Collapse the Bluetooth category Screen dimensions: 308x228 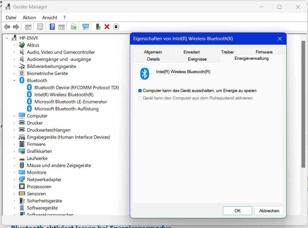click(x=14, y=81)
